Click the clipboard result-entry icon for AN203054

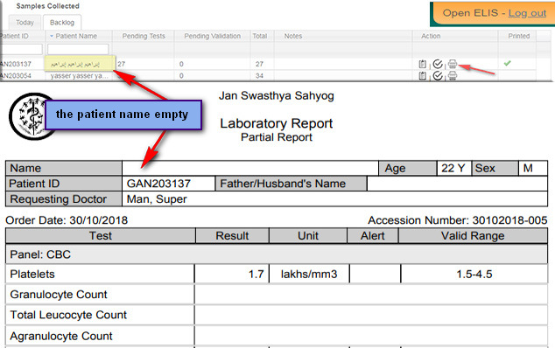point(422,76)
